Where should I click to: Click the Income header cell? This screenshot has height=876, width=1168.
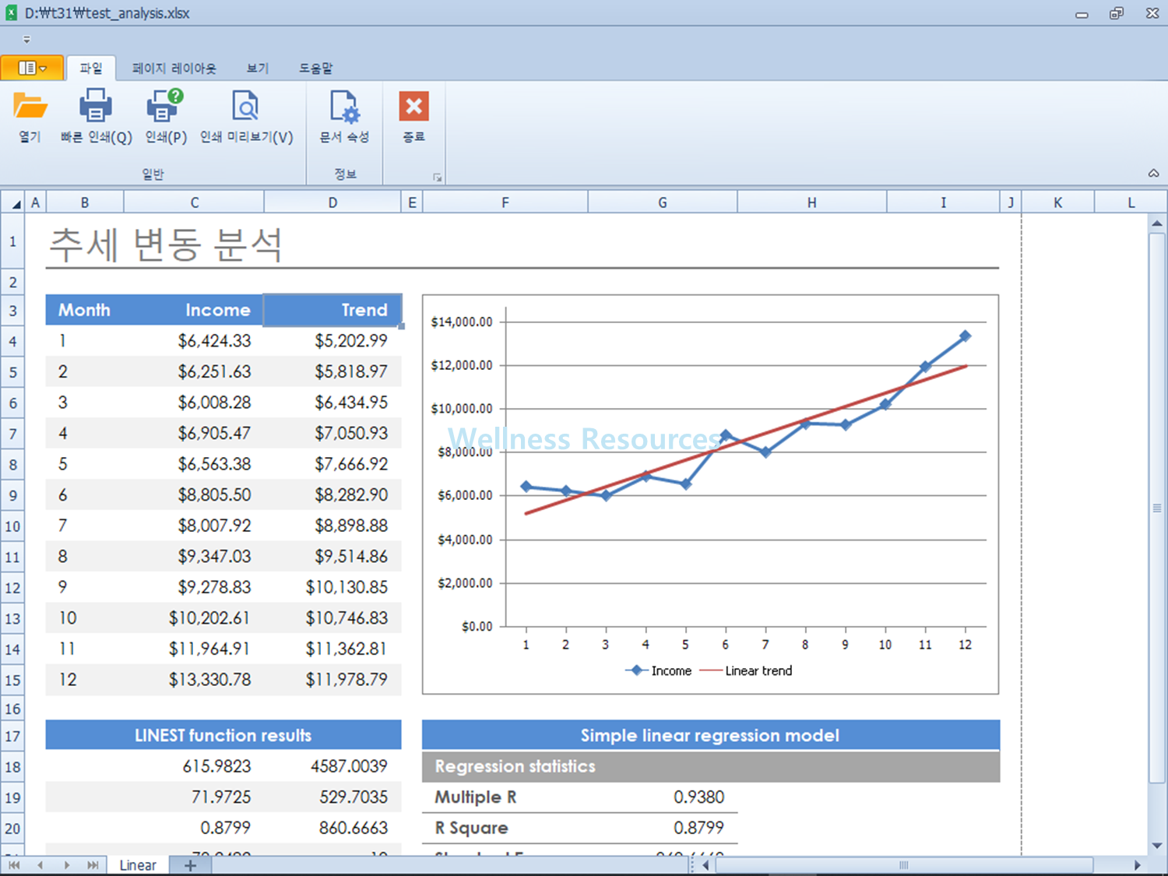[x=194, y=310]
